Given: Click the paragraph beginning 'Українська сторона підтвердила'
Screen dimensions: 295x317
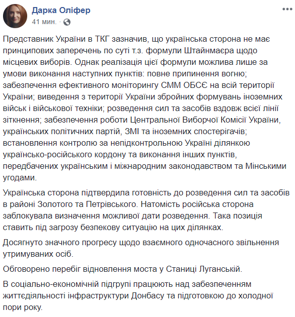Looking at the screenshot, I should tap(146, 210).
